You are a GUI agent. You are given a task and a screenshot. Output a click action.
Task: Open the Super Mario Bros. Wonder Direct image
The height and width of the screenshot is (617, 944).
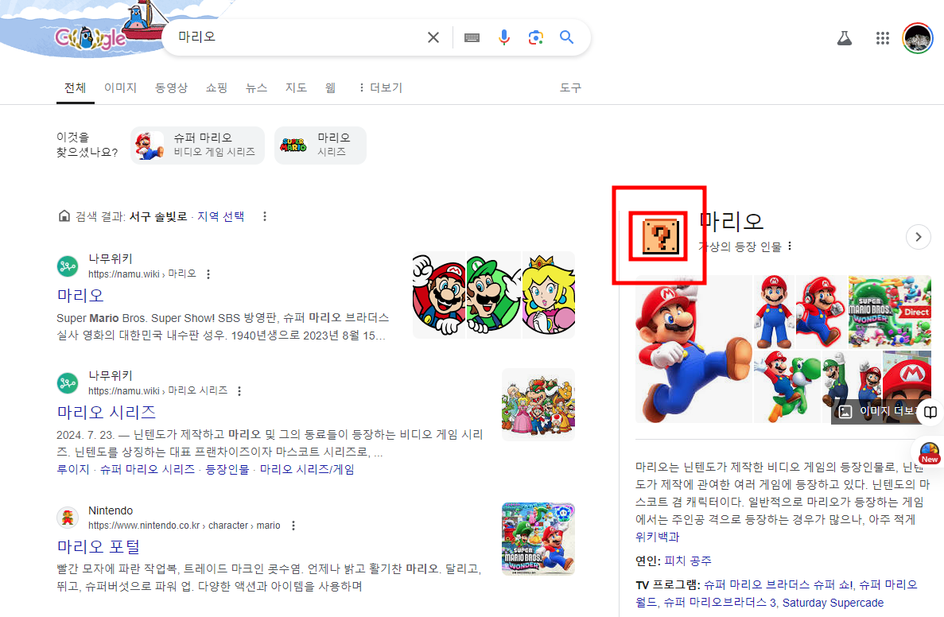pos(889,312)
